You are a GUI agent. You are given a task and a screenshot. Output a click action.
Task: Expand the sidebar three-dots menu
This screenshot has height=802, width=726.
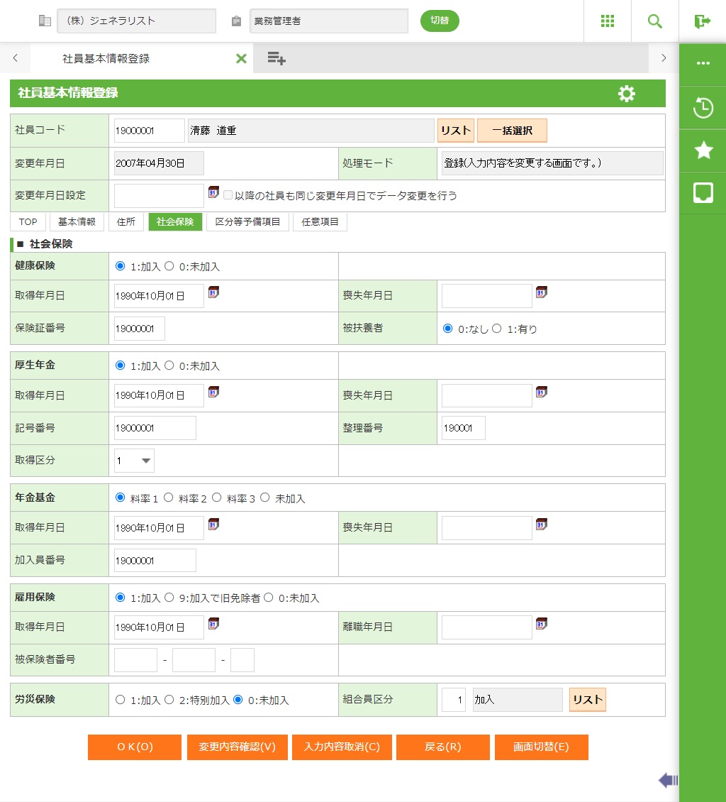pos(703,63)
